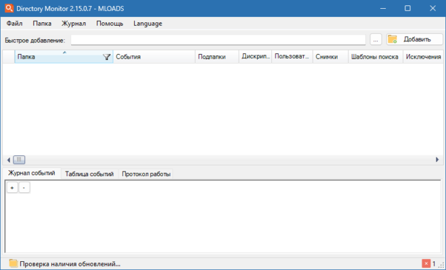Minimize the Directory Monitor window

[x=383, y=8]
